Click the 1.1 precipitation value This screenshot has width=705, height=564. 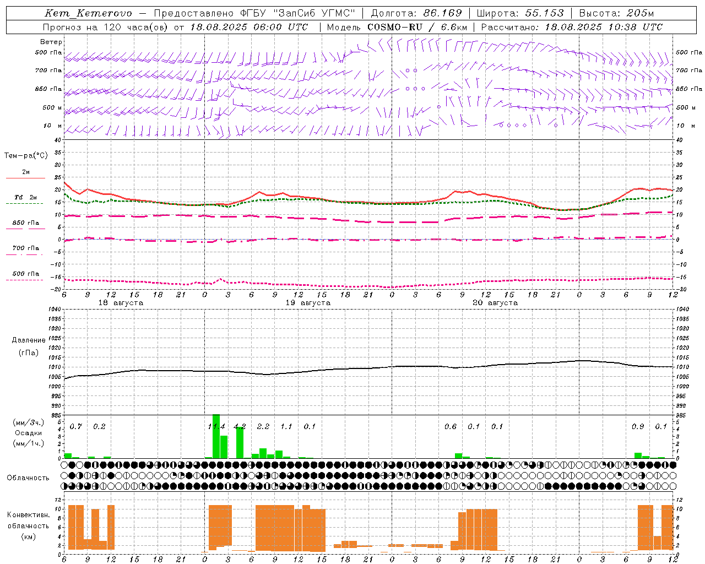tap(286, 426)
